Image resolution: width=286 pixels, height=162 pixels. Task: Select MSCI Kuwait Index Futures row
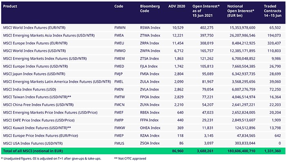tap(143, 128)
